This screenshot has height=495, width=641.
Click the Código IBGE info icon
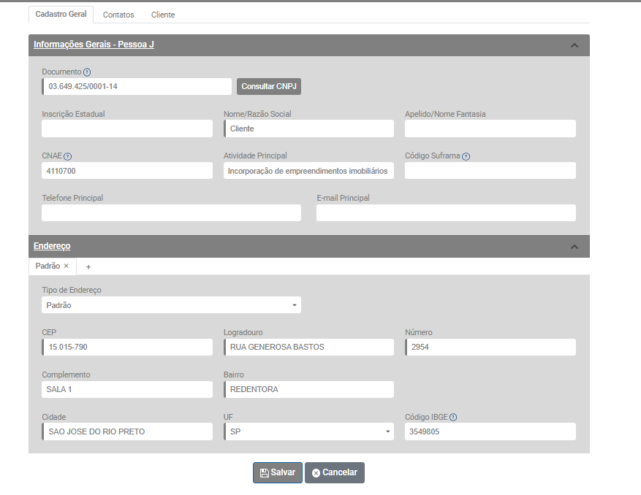pyautogui.click(x=453, y=418)
